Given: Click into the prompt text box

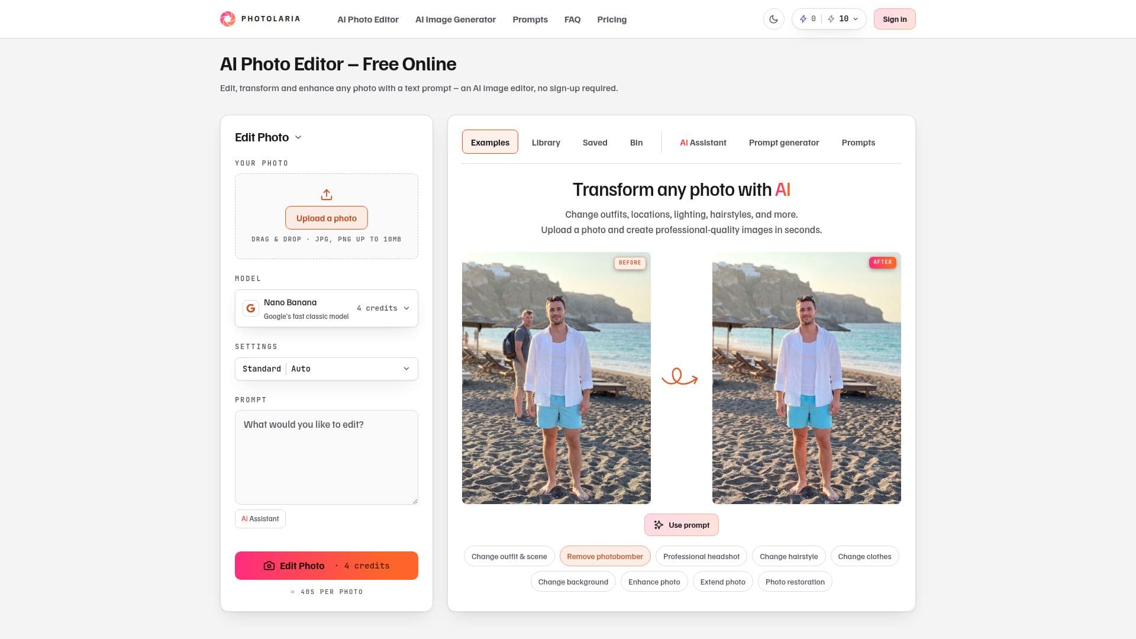Looking at the screenshot, I should click(x=327, y=457).
